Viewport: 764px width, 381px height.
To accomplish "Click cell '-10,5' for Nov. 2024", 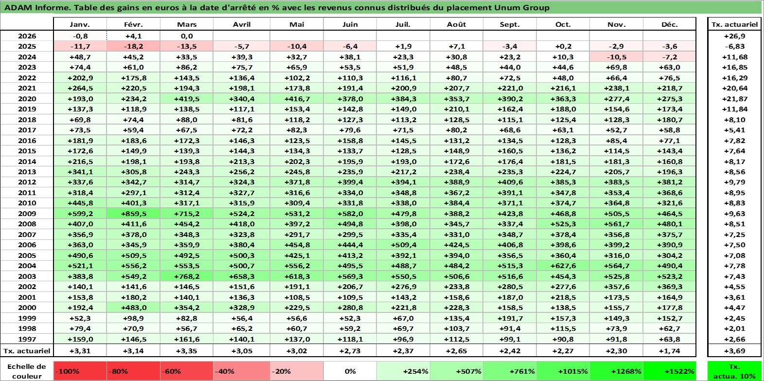I will tap(617, 57).
